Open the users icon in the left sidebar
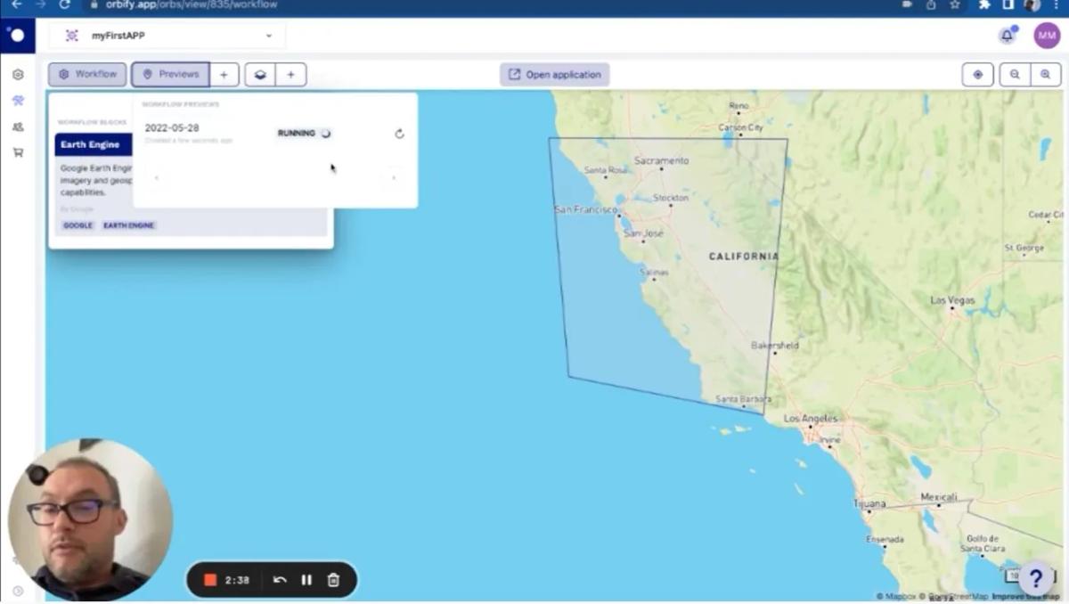The width and height of the screenshot is (1069, 604). 18,127
